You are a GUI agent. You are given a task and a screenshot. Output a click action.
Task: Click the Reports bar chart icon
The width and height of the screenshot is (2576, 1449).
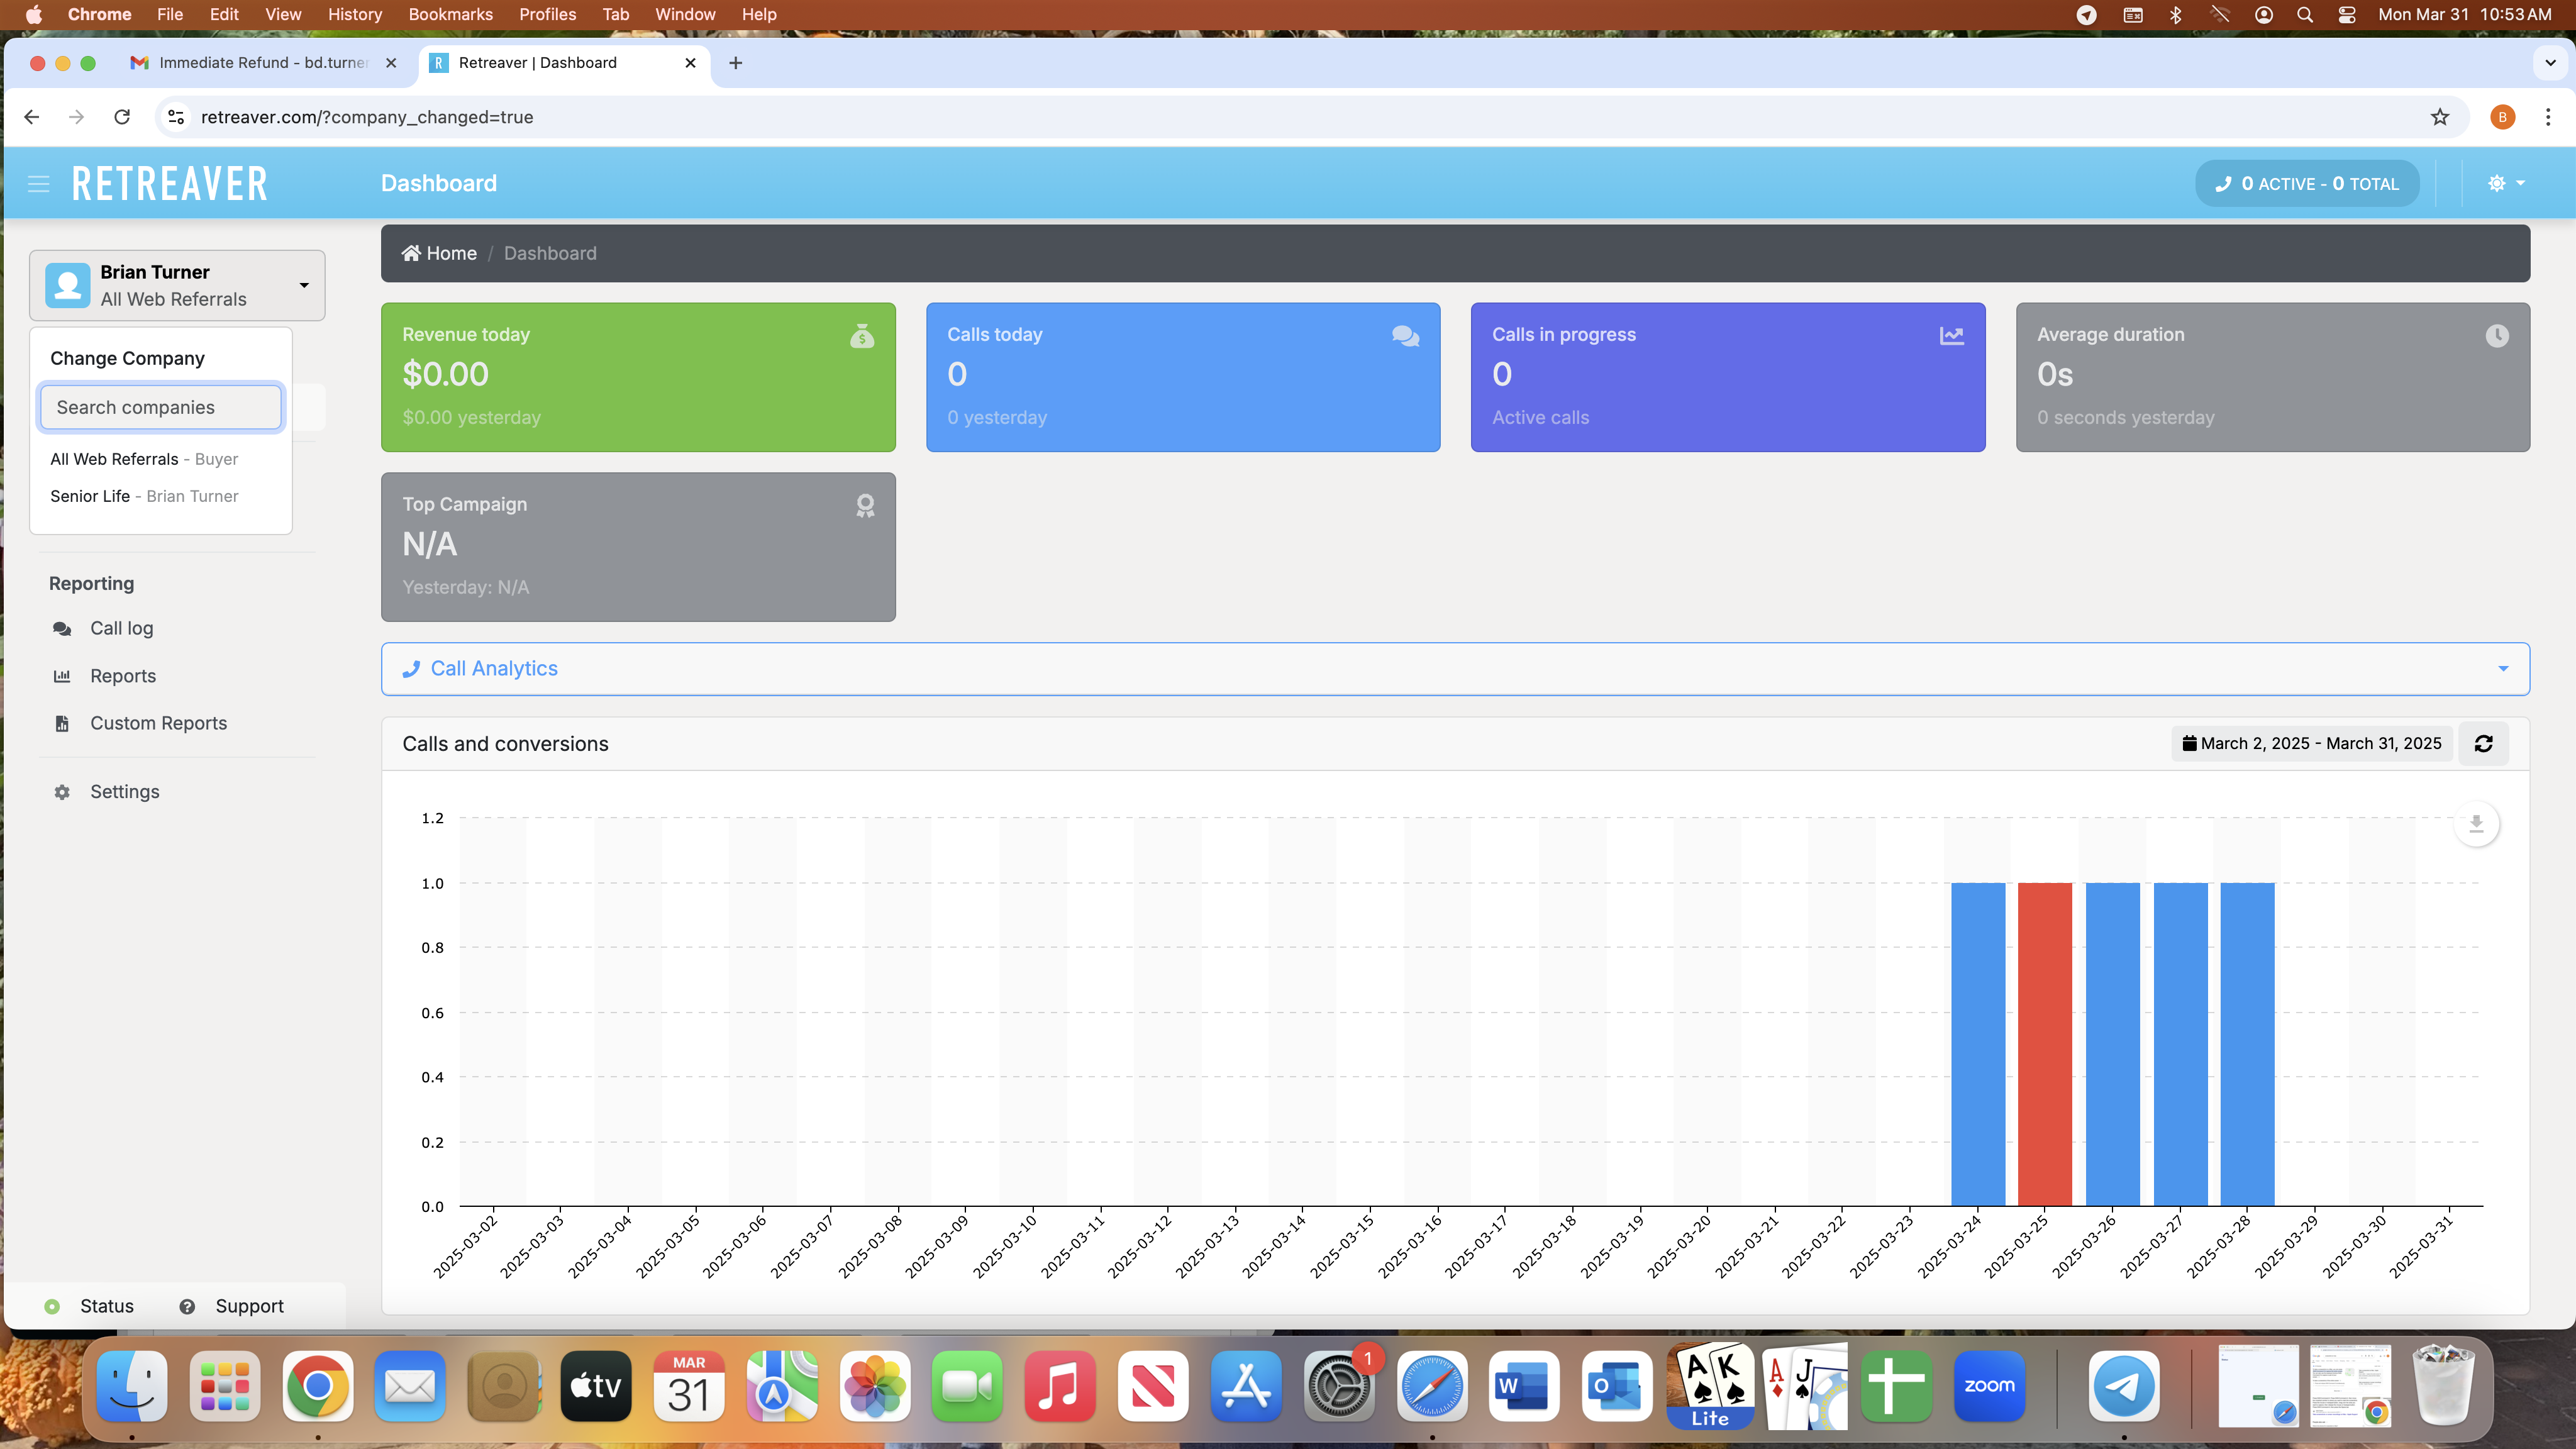pyautogui.click(x=62, y=676)
